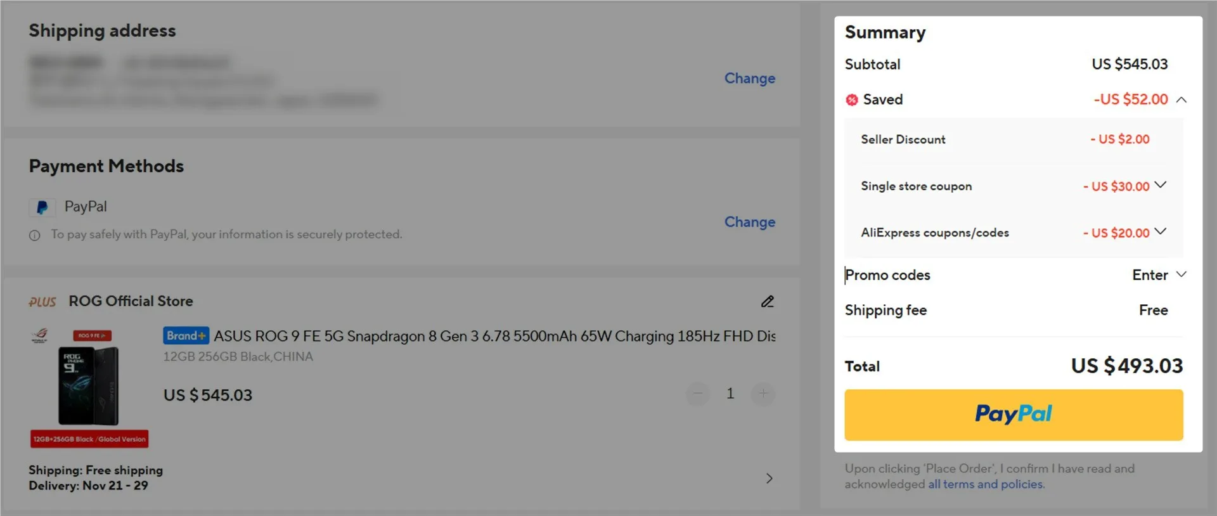Open Promo codes Enter dropdown
1217x516 pixels.
[1159, 274]
